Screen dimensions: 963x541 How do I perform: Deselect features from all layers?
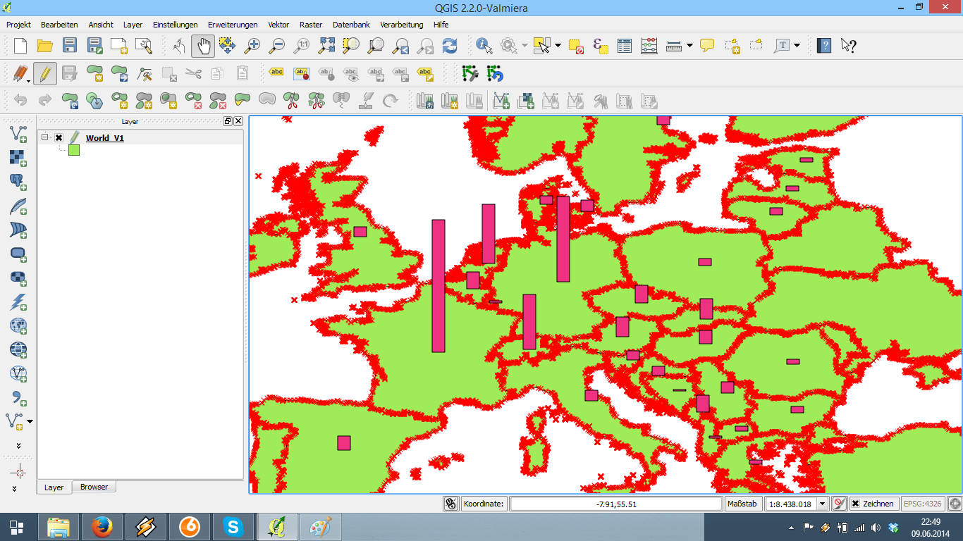pos(576,46)
